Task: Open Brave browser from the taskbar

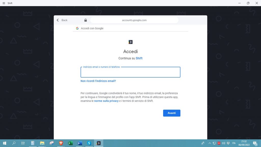Action: 61,143
